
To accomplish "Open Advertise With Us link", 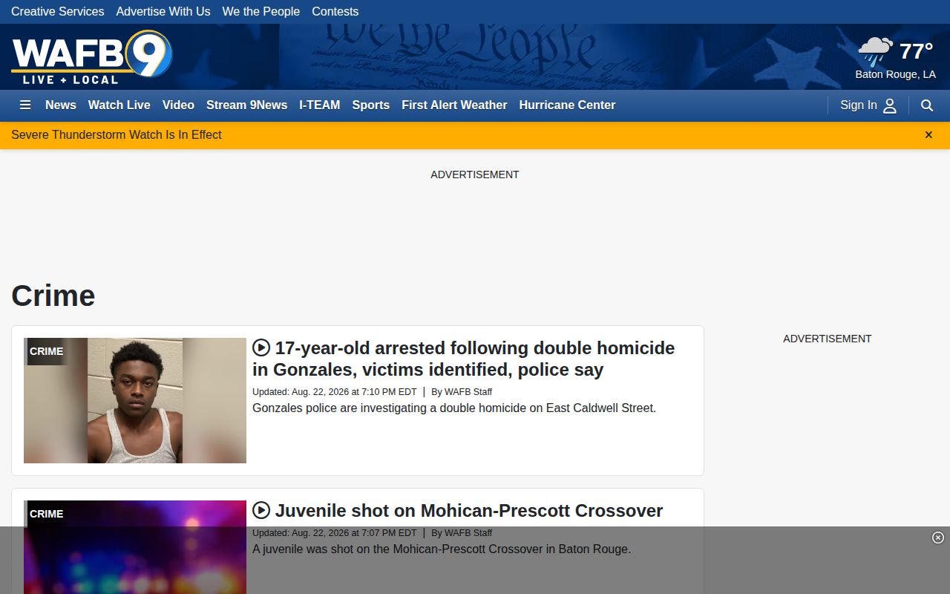I will pyautogui.click(x=163, y=12).
